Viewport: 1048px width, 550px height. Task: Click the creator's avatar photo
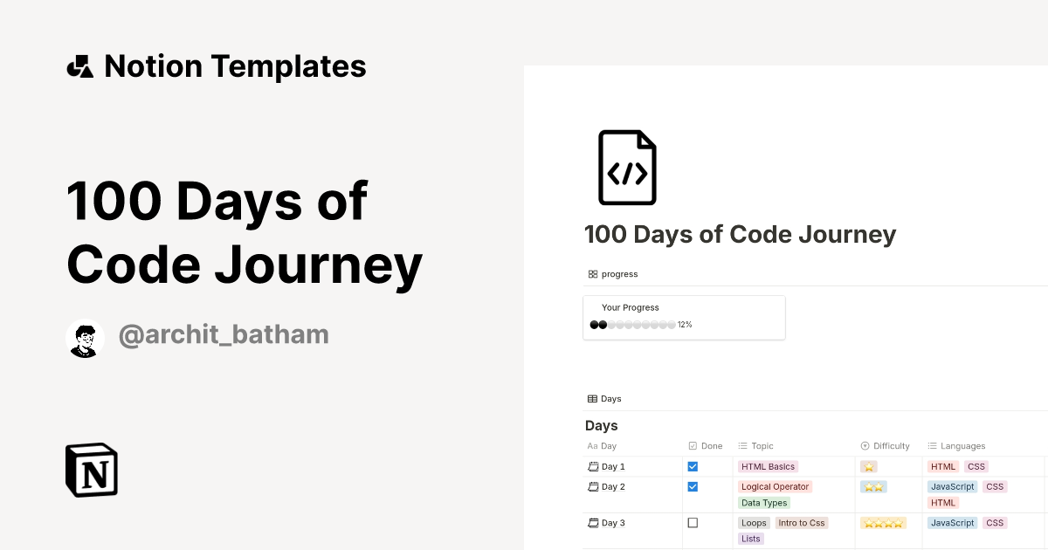tap(85, 338)
